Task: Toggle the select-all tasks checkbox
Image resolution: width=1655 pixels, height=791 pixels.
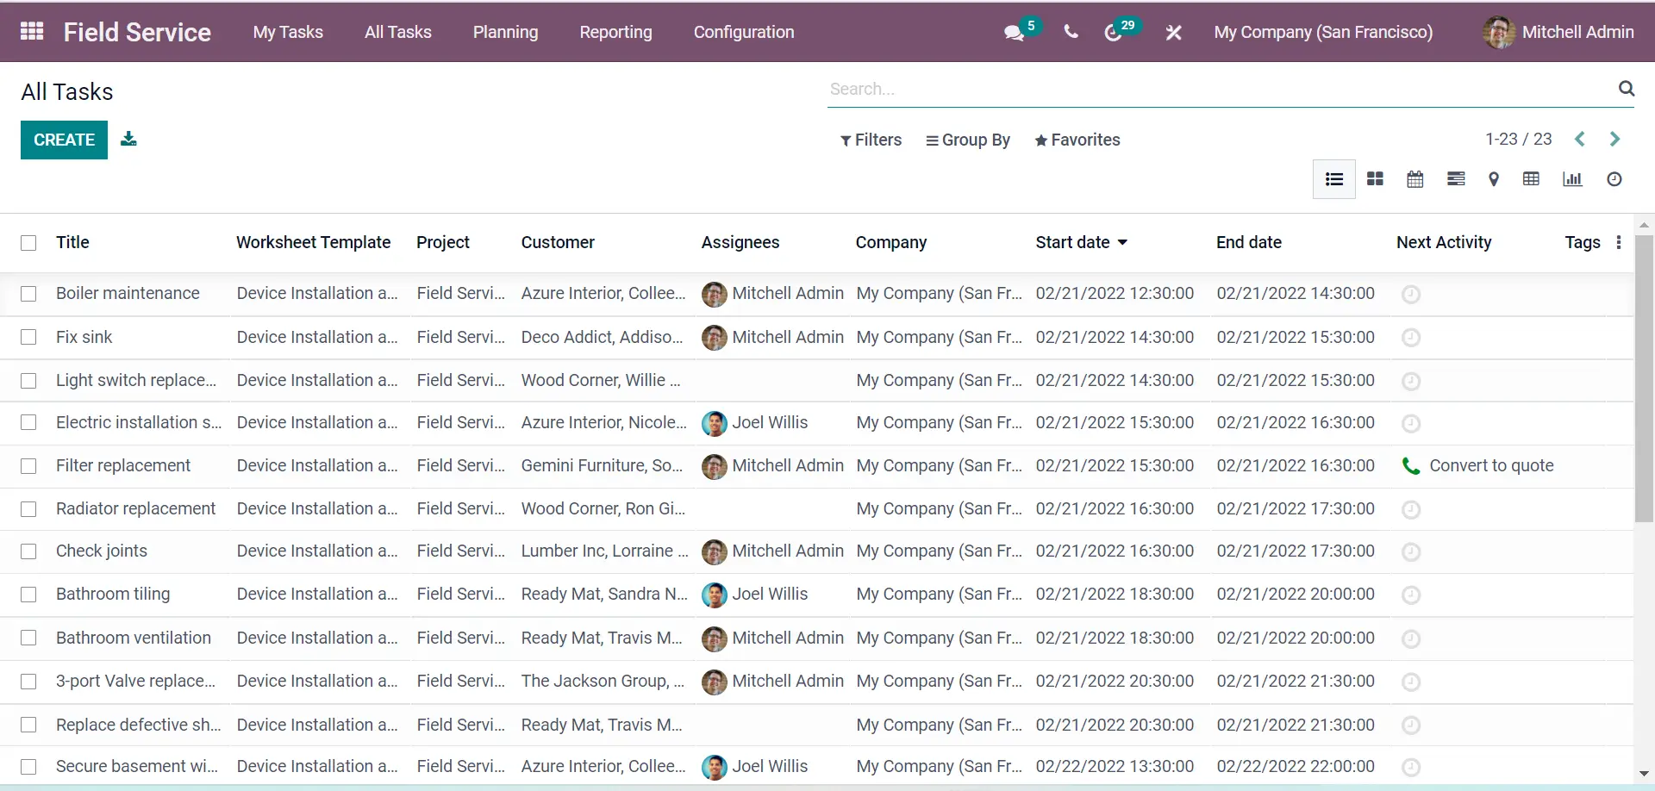Action: (28, 243)
